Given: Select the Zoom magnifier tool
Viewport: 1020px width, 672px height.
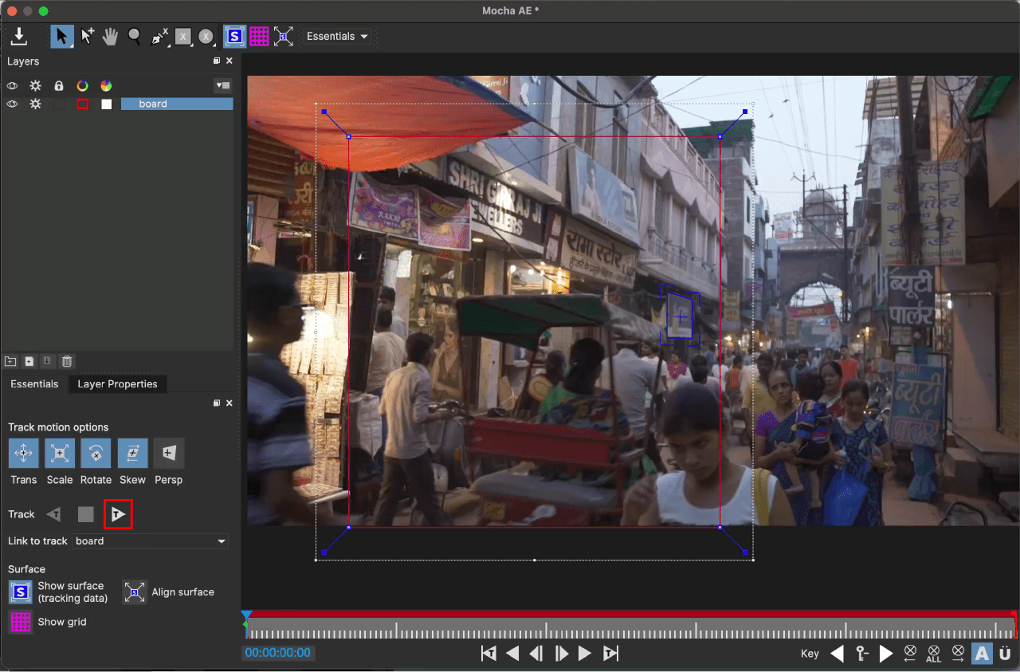Looking at the screenshot, I should pyautogui.click(x=135, y=36).
